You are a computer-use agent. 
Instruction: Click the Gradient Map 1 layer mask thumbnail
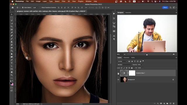tap(132, 73)
